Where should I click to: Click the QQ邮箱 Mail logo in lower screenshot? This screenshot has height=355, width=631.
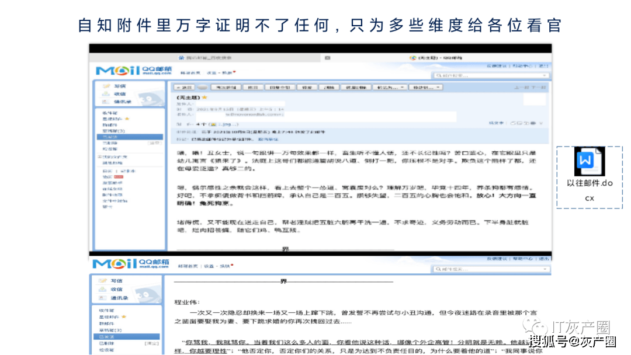[x=131, y=264]
